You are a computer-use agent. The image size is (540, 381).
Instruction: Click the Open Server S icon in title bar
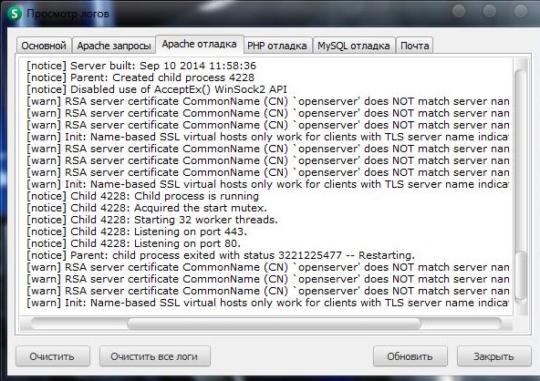pos(15,14)
